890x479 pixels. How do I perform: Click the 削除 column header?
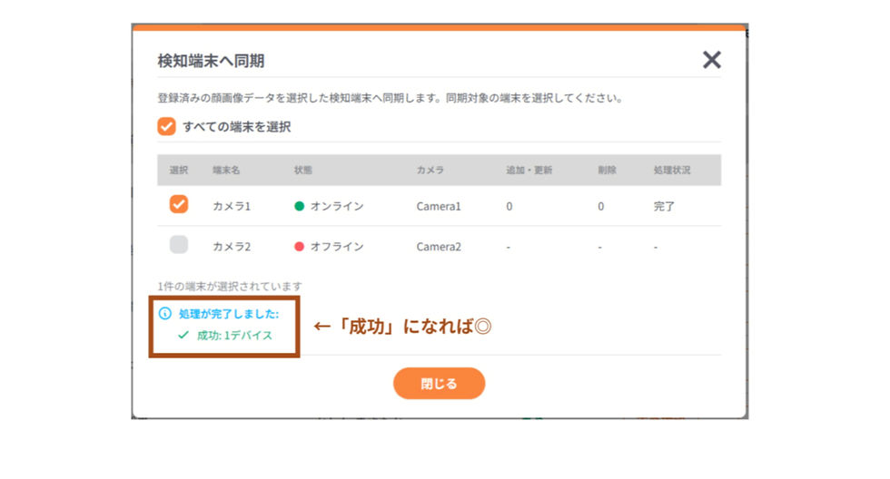pyautogui.click(x=607, y=170)
